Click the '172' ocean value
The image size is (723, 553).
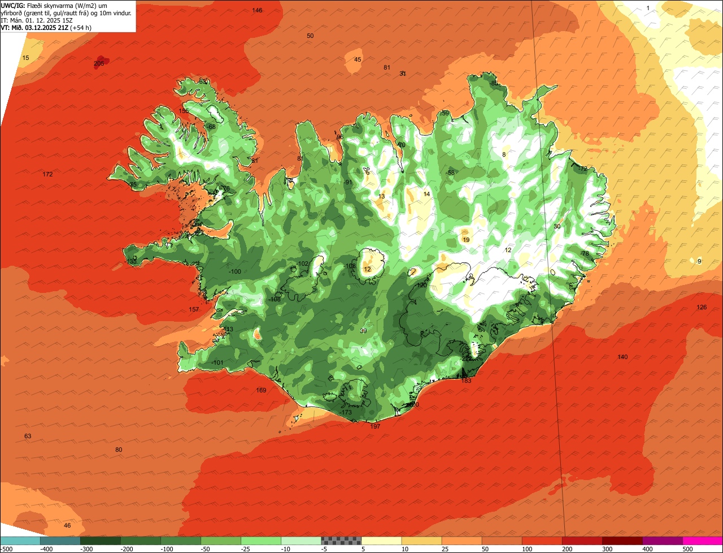tap(47, 174)
